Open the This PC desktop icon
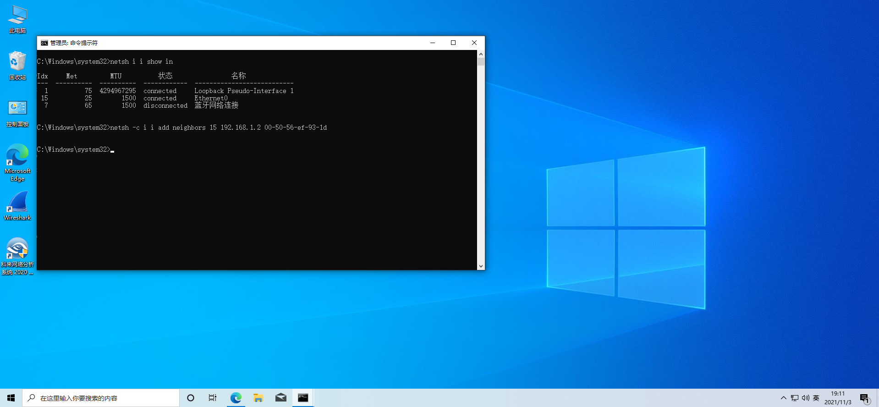The image size is (879, 407). click(x=17, y=19)
